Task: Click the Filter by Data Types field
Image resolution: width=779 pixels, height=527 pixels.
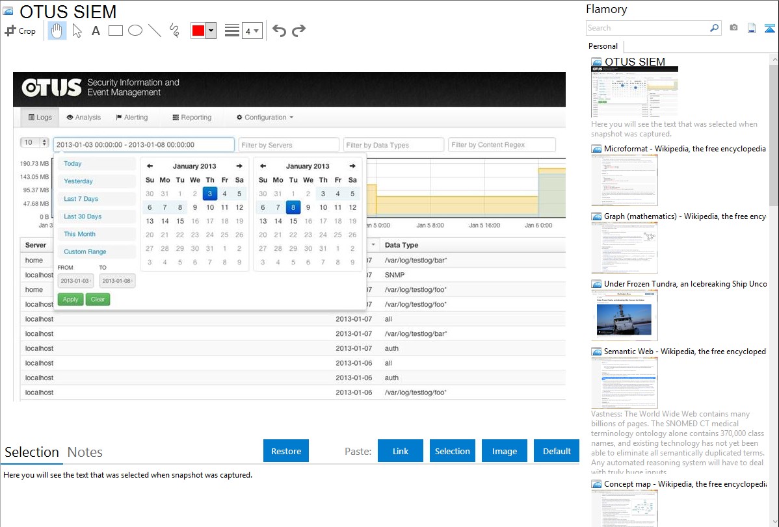Action: coord(393,145)
